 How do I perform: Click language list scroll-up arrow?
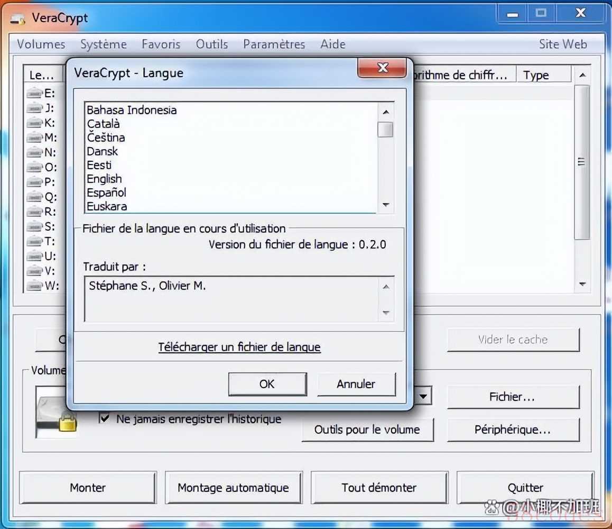tap(386, 112)
